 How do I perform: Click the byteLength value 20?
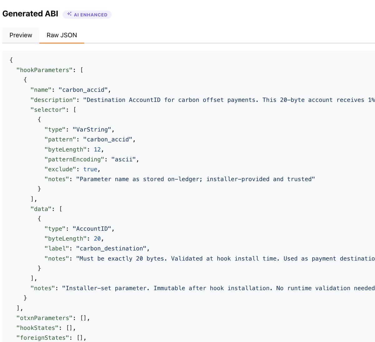tap(98, 238)
